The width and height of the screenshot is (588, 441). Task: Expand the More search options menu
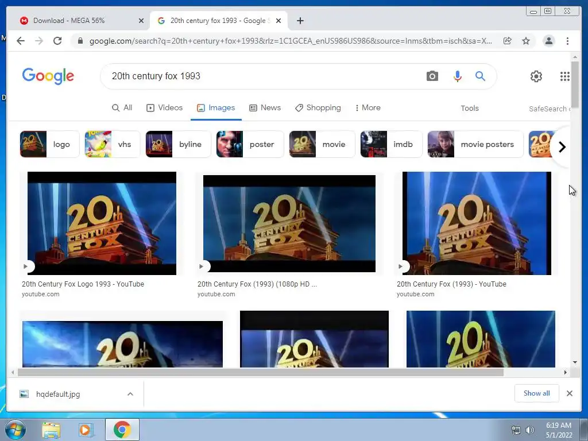368,107
